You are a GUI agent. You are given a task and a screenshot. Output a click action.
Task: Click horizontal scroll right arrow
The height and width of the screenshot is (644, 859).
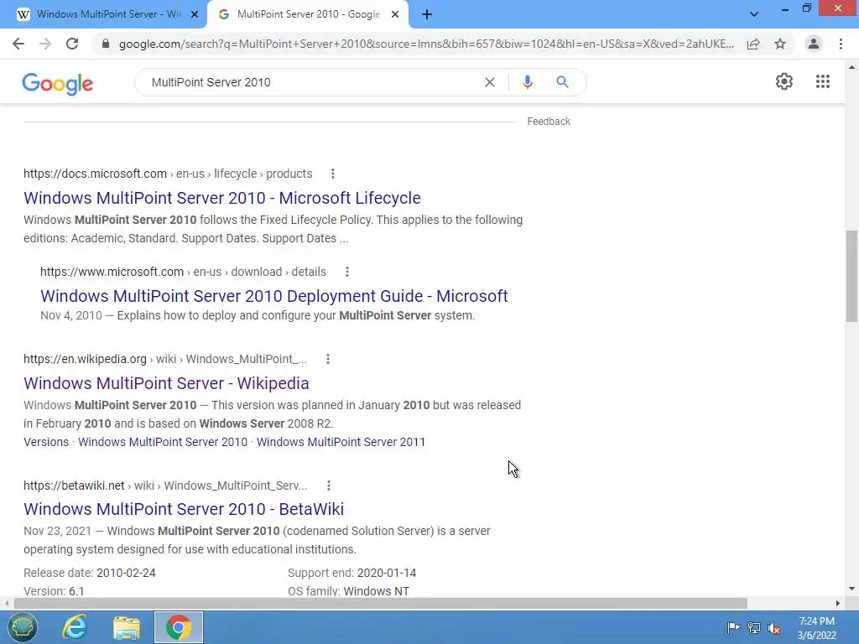tap(838, 604)
